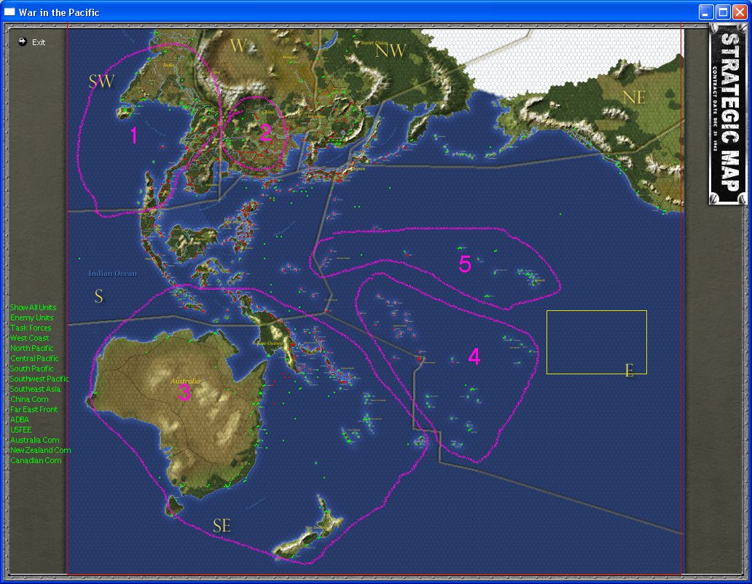Filter by Southwest Pacific command

tap(39, 379)
